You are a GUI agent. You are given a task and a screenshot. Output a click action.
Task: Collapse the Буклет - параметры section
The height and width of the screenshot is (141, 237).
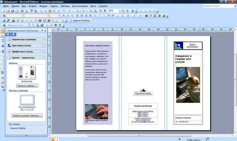pyautogui.click(x=26, y=58)
